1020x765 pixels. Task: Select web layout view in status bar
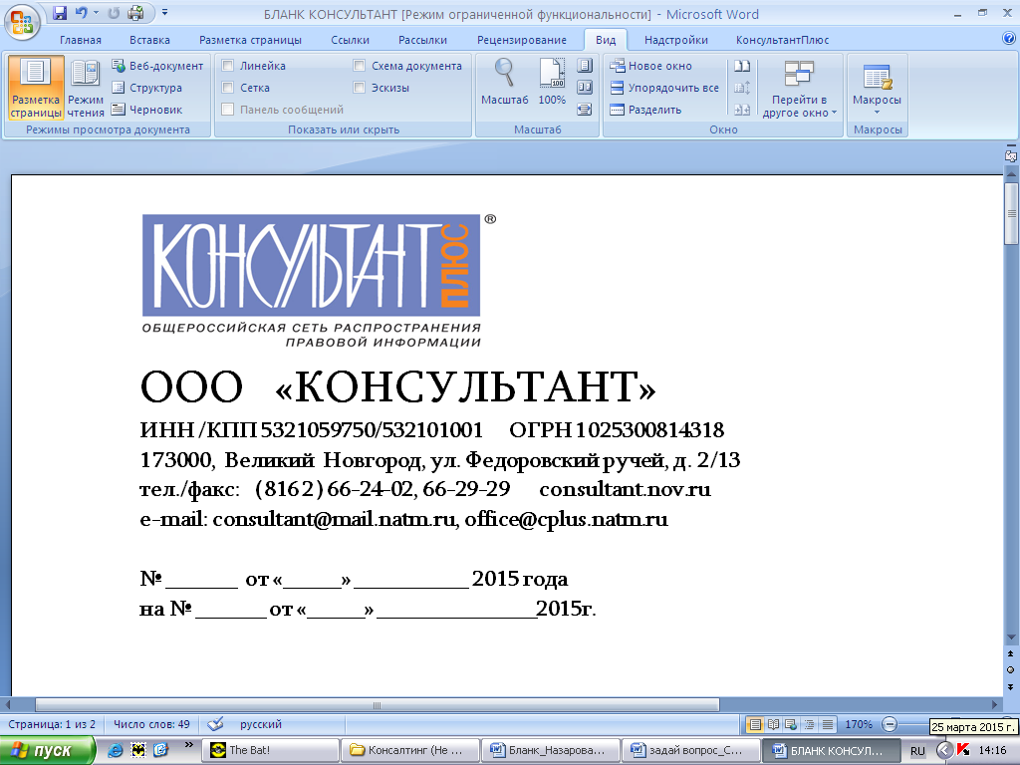tap(791, 724)
